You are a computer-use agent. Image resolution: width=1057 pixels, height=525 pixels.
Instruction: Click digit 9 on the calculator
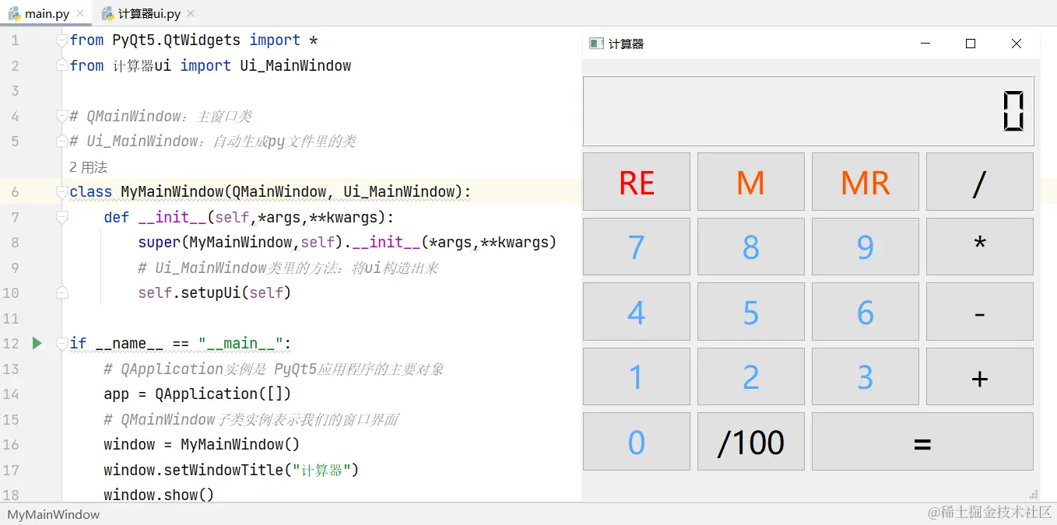point(865,247)
